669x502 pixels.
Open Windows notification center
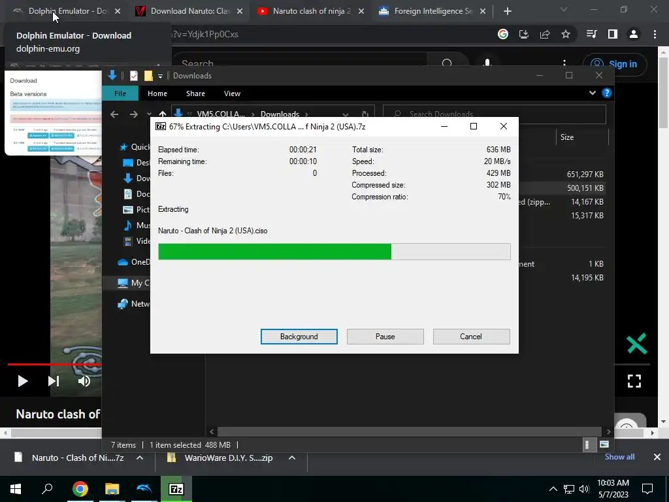[x=647, y=489]
